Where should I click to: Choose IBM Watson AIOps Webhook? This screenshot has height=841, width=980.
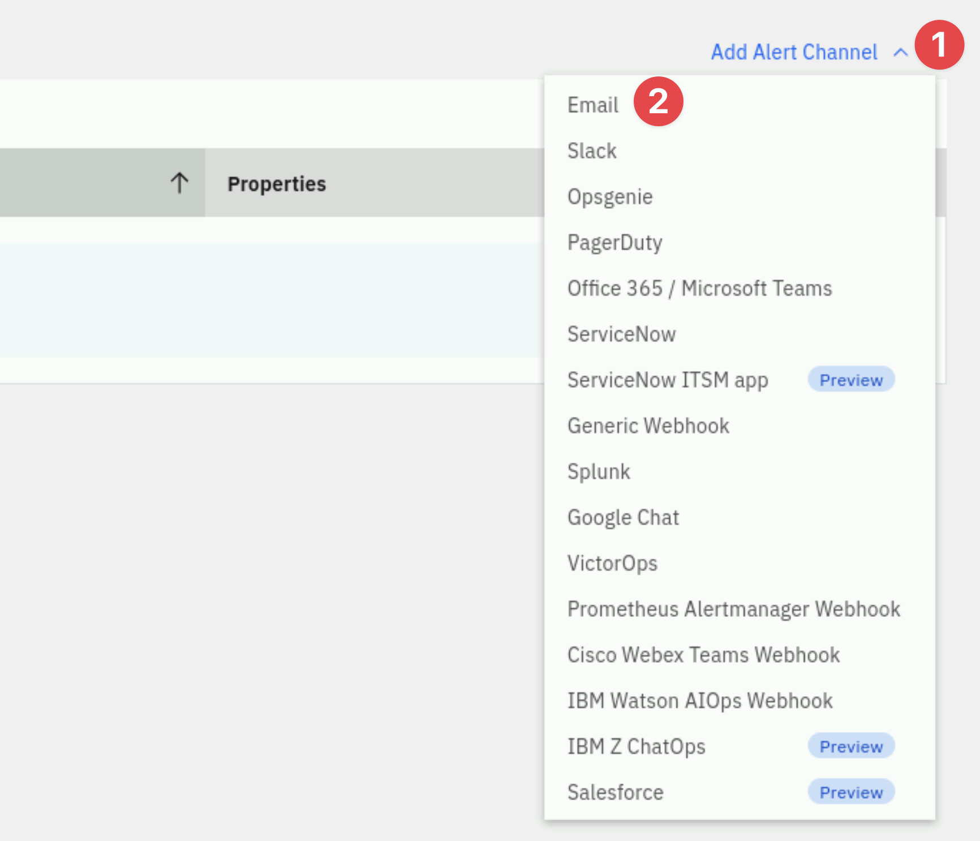740,701
